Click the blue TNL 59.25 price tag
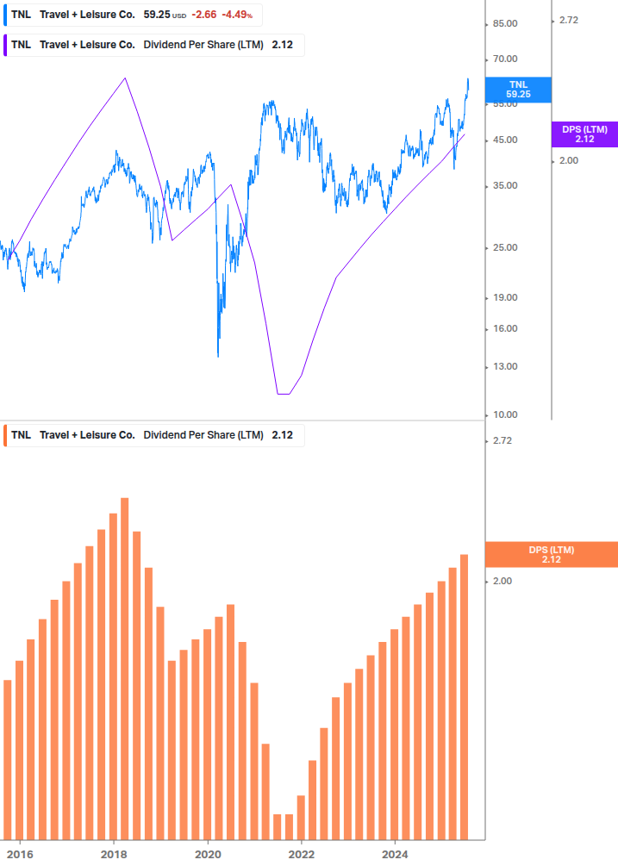 pos(518,90)
